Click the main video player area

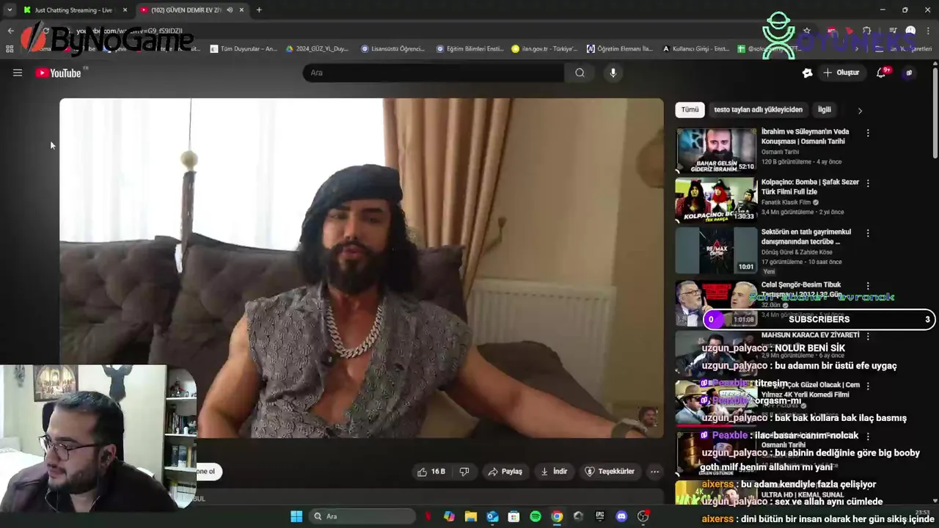[362, 268]
